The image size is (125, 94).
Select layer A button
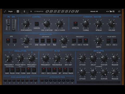18,11
